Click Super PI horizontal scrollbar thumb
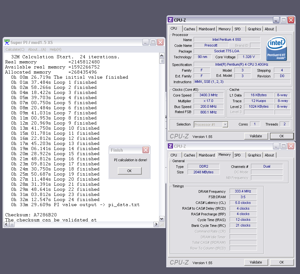Screen dimensions: 300x274 click(x=12, y=224)
